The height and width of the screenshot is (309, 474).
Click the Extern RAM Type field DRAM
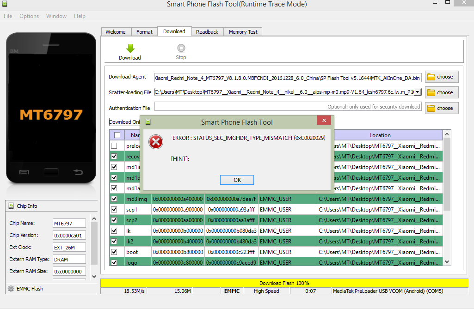point(69,260)
